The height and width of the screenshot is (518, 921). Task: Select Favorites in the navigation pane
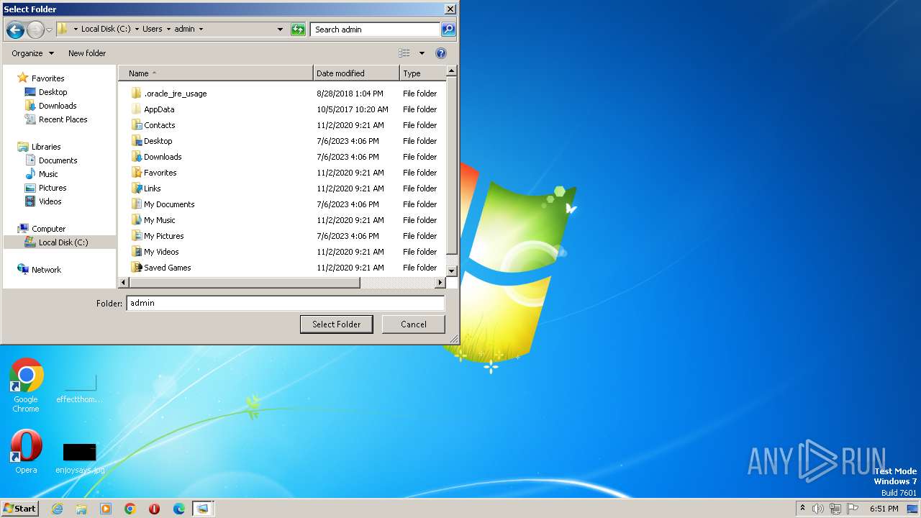tap(47, 78)
